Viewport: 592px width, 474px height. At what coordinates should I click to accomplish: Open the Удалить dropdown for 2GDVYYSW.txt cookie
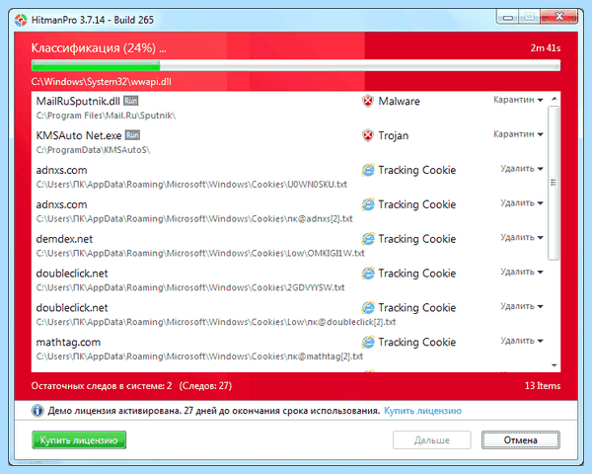click(522, 272)
